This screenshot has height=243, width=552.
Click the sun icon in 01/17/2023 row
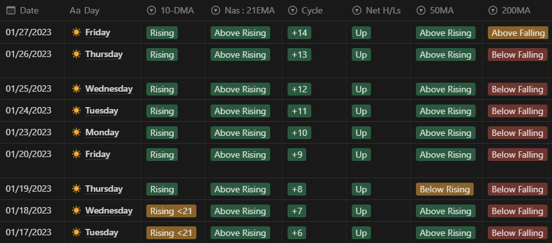tap(76, 233)
